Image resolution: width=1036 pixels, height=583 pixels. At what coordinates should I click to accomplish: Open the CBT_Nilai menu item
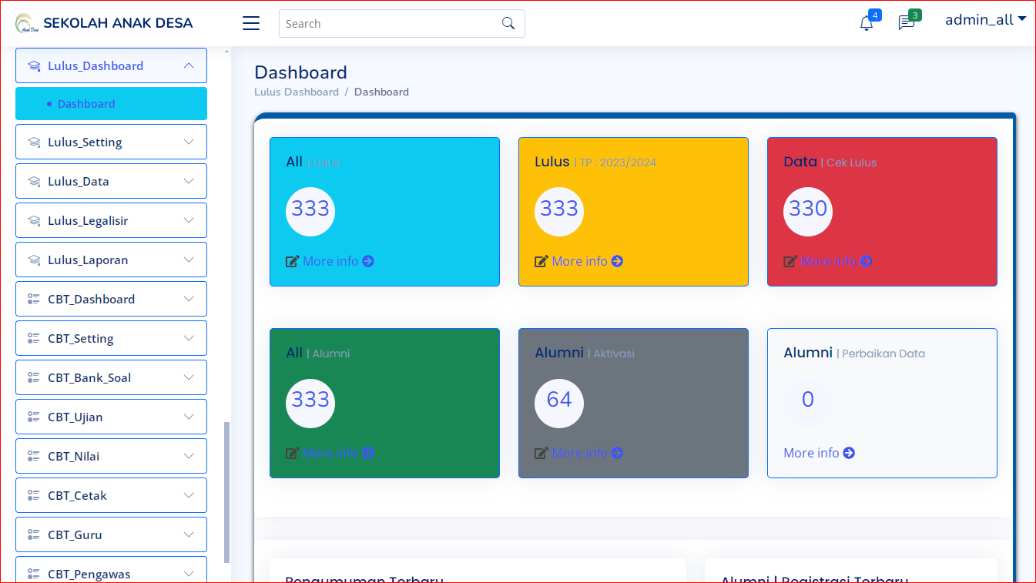[111, 456]
